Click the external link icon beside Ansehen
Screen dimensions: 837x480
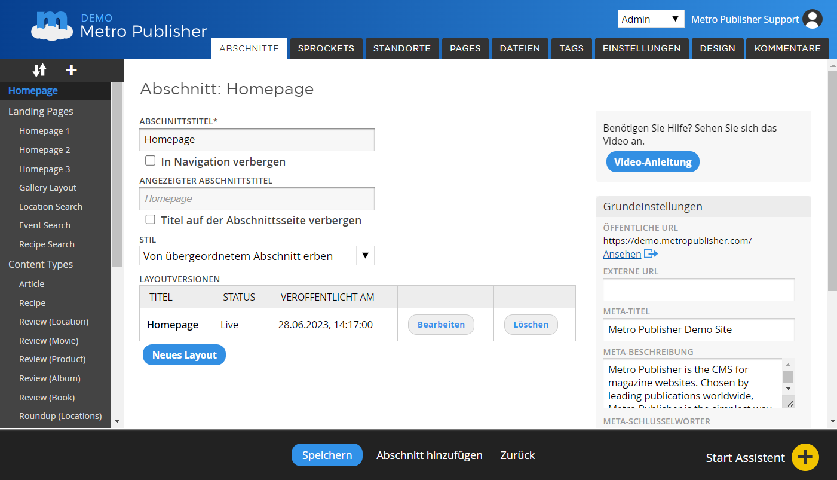tap(651, 254)
